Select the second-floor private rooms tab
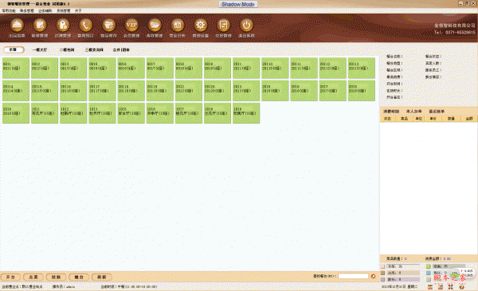Viewport: 478px width, 291px height. (67, 49)
